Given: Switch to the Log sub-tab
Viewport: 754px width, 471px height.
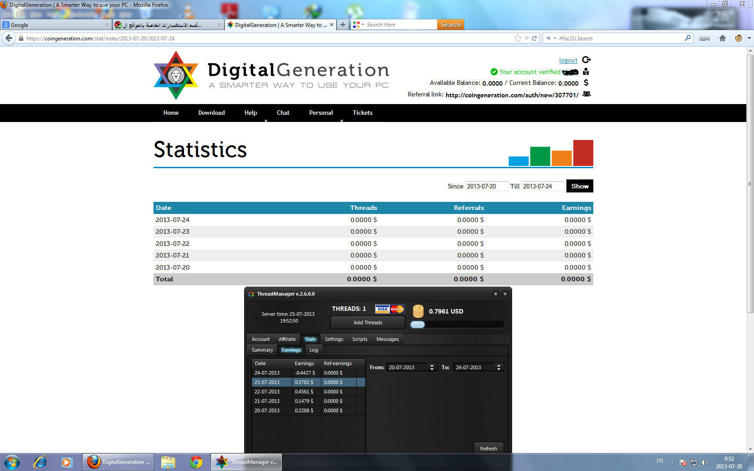Looking at the screenshot, I should pos(314,350).
